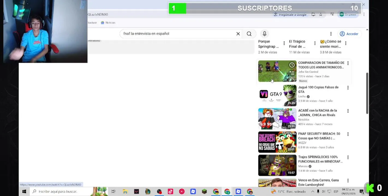Click add-to-queue icon on COMPARACION thumbnail
This screenshot has height=196, width=388.
coord(292,73)
